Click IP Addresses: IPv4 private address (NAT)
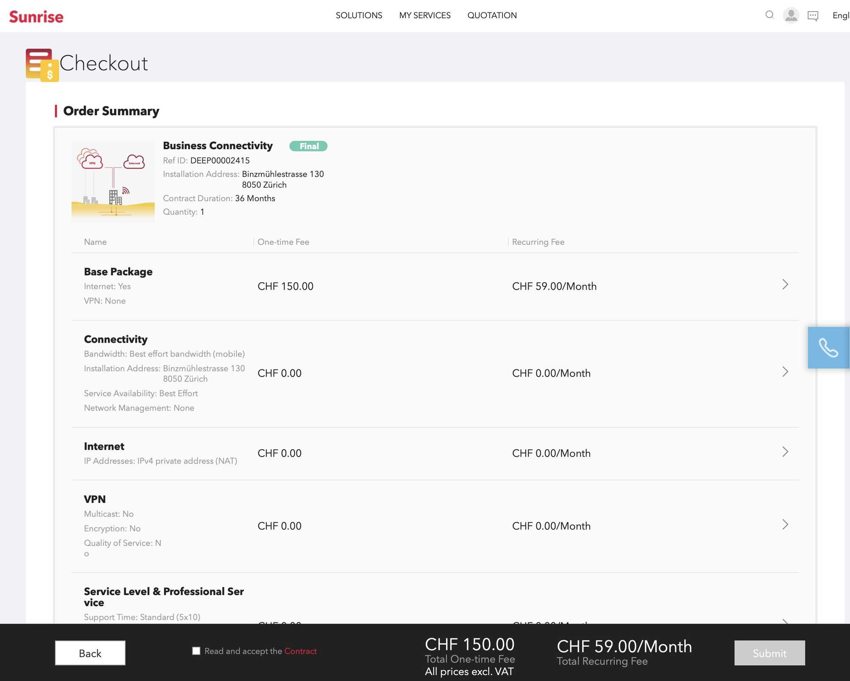 pyautogui.click(x=160, y=461)
